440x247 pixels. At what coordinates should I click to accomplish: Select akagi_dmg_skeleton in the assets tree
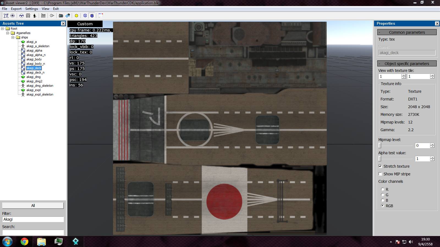[40, 86]
